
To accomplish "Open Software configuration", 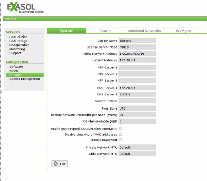I will (x=16, y=67).
